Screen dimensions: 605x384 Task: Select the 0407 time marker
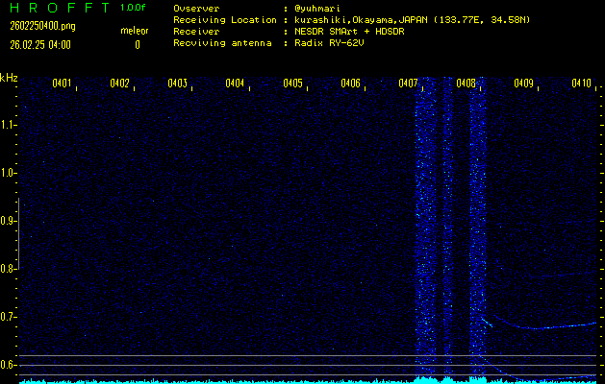408,84
